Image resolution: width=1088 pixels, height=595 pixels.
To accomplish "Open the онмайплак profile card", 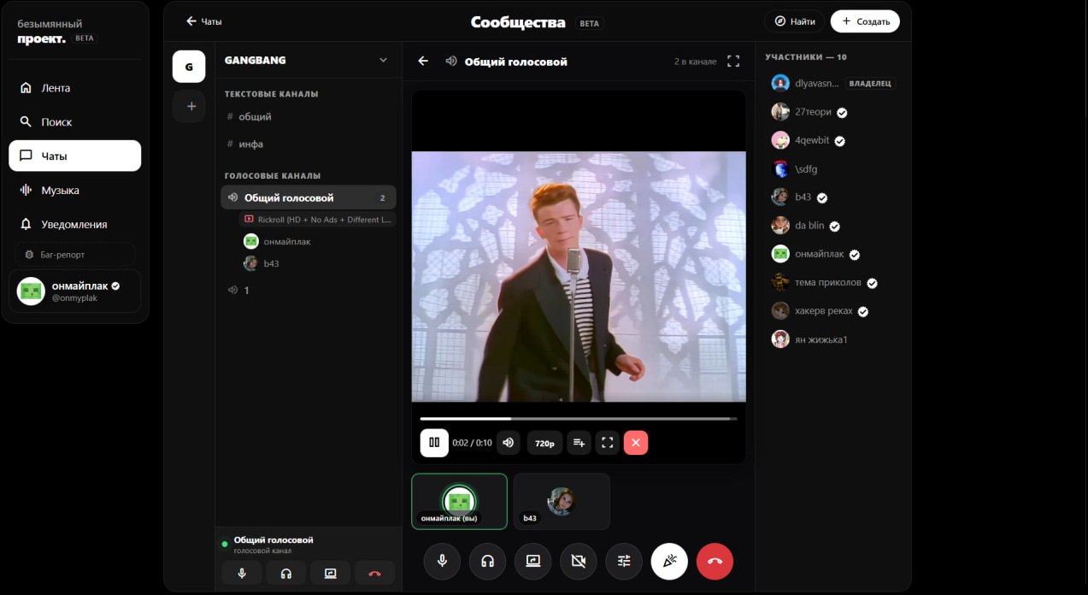I will pyautogui.click(x=75, y=292).
